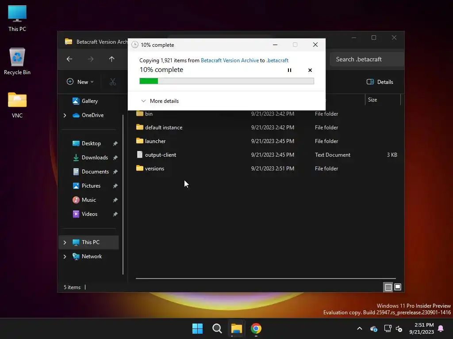Go forward in File Explorer
453x339 pixels.
(91, 59)
